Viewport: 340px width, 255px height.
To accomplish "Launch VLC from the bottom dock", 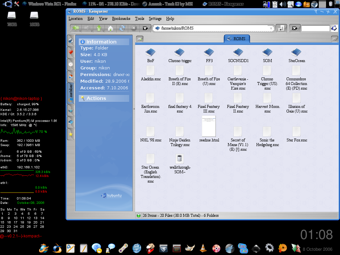I will pos(203,248).
